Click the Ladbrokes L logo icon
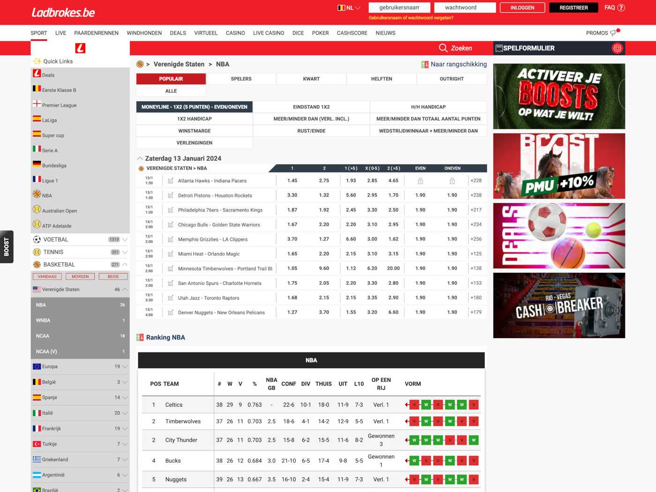This screenshot has width=656, height=492. tap(80, 48)
